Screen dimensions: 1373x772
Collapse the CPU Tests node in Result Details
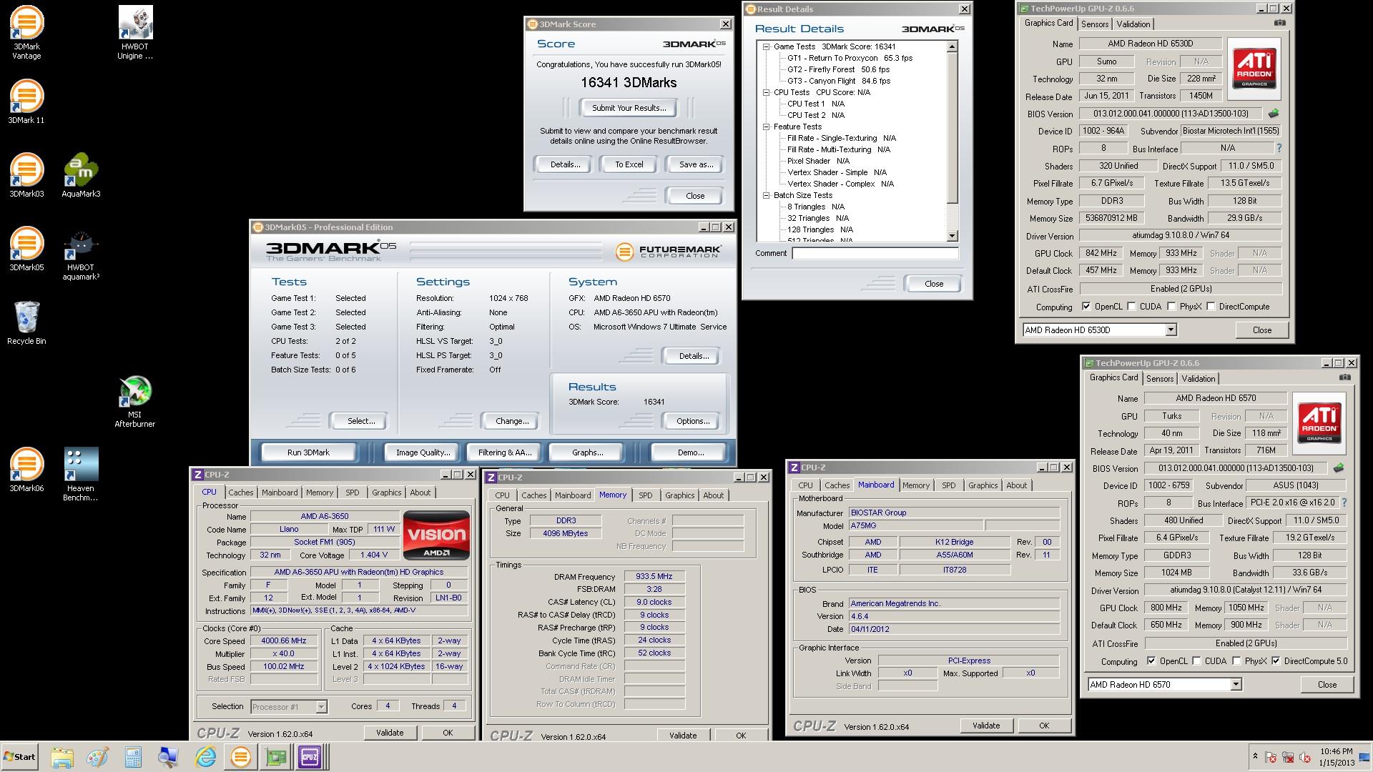[766, 92]
